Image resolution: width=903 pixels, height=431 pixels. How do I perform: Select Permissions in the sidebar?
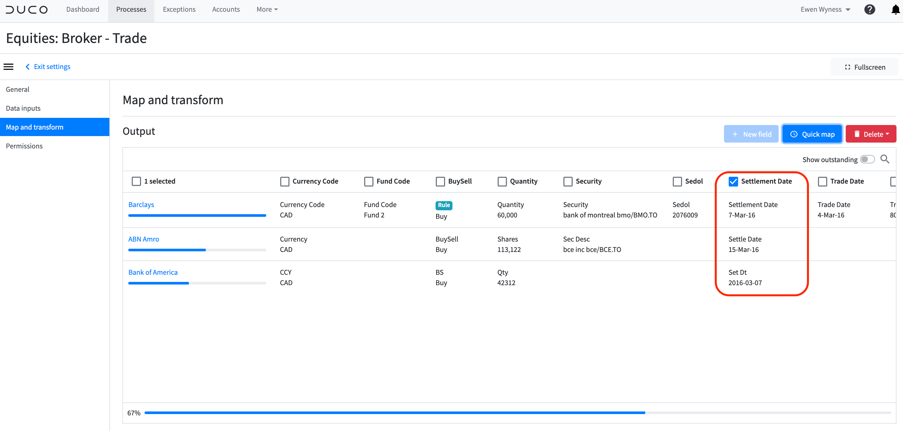coord(24,146)
